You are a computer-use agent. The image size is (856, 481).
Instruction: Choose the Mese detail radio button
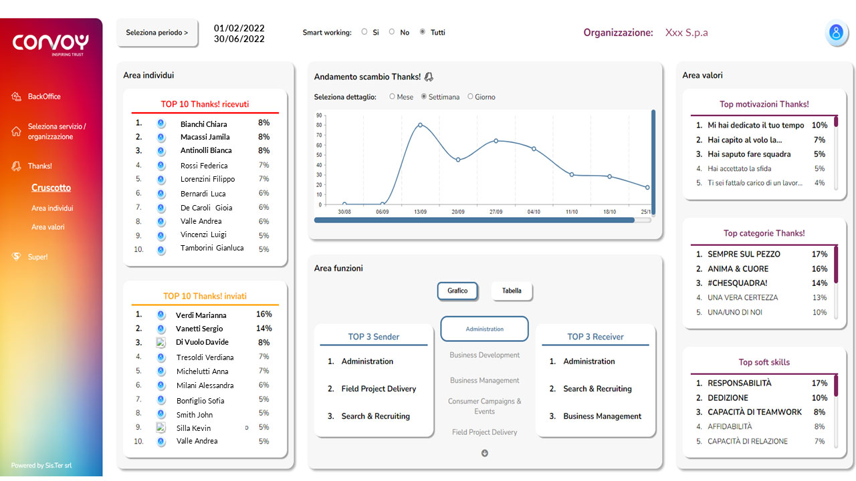pyautogui.click(x=392, y=97)
